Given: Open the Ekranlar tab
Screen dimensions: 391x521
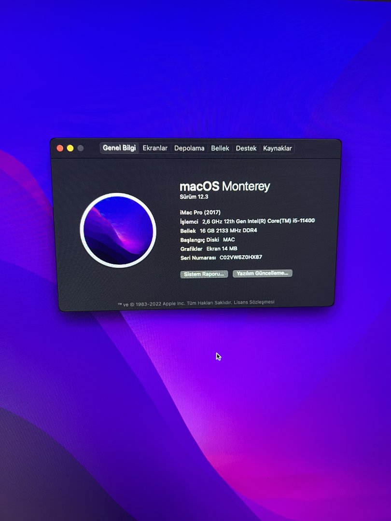Looking at the screenshot, I should [155, 148].
